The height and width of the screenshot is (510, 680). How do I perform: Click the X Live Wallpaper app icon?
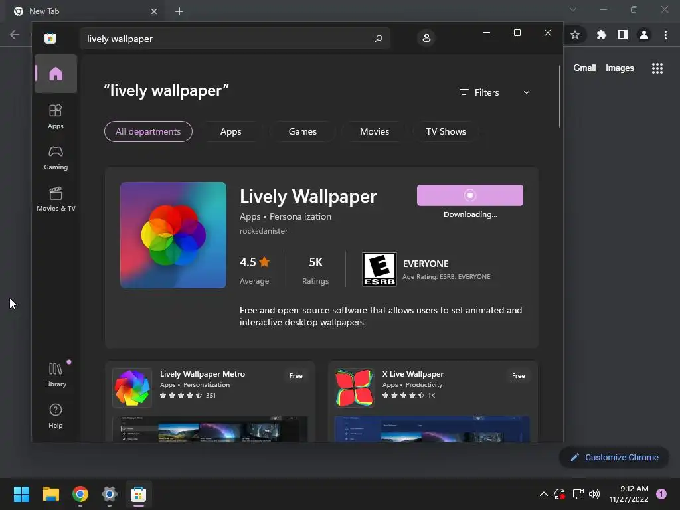point(355,388)
